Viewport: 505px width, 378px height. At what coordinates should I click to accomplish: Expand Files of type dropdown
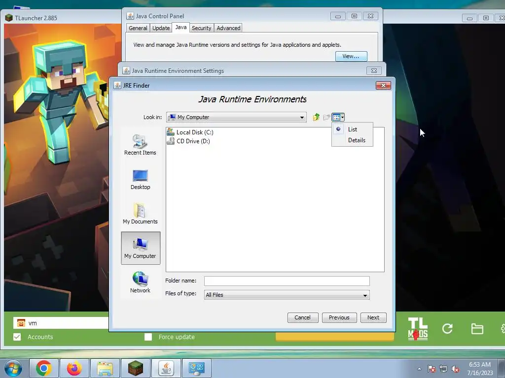[287, 295]
